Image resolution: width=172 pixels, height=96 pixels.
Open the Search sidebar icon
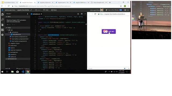2,19
